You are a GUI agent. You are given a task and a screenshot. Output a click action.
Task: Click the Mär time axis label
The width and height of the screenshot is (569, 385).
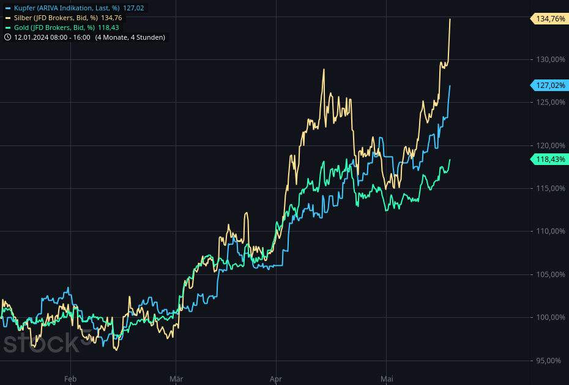(x=176, y=379)
